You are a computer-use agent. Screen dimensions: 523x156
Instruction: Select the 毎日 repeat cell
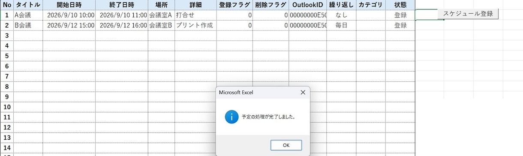[x=341, y=25]
